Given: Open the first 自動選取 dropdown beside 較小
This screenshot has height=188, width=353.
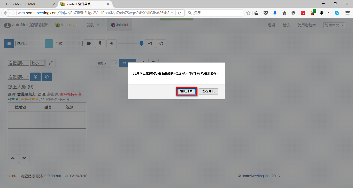Looking at the screenshot, I should [19, 63].
